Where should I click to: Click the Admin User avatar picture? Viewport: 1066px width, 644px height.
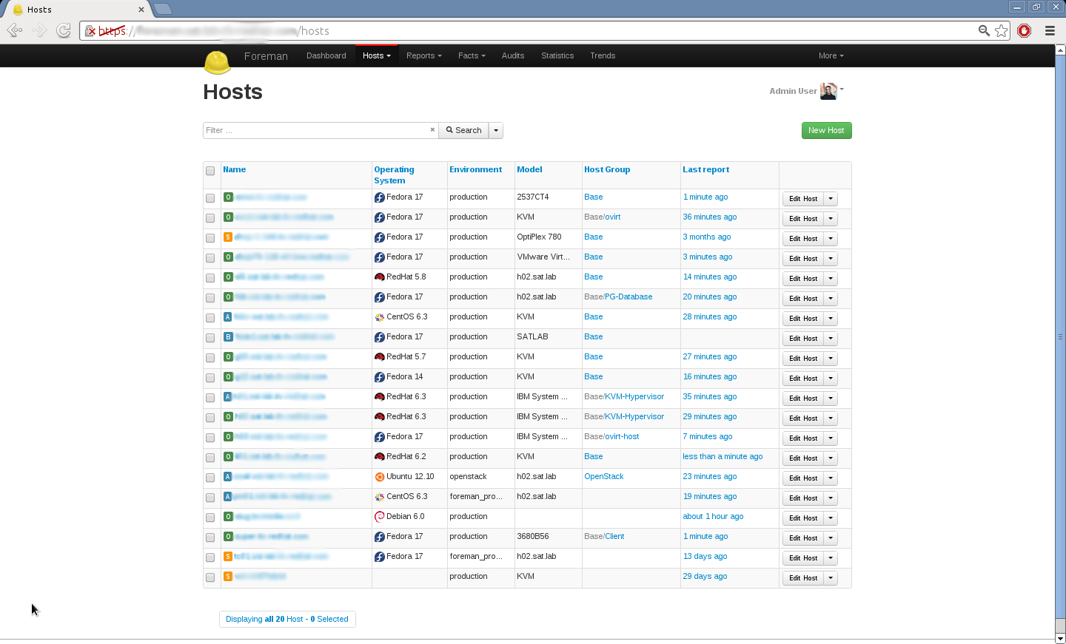(x=828, y=91)
